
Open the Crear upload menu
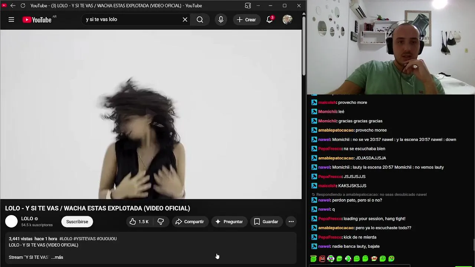click(246, 20)
